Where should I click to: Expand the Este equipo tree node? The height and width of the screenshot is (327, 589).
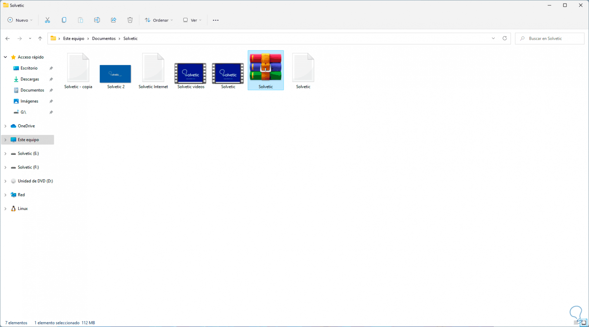tap(5, 140)
